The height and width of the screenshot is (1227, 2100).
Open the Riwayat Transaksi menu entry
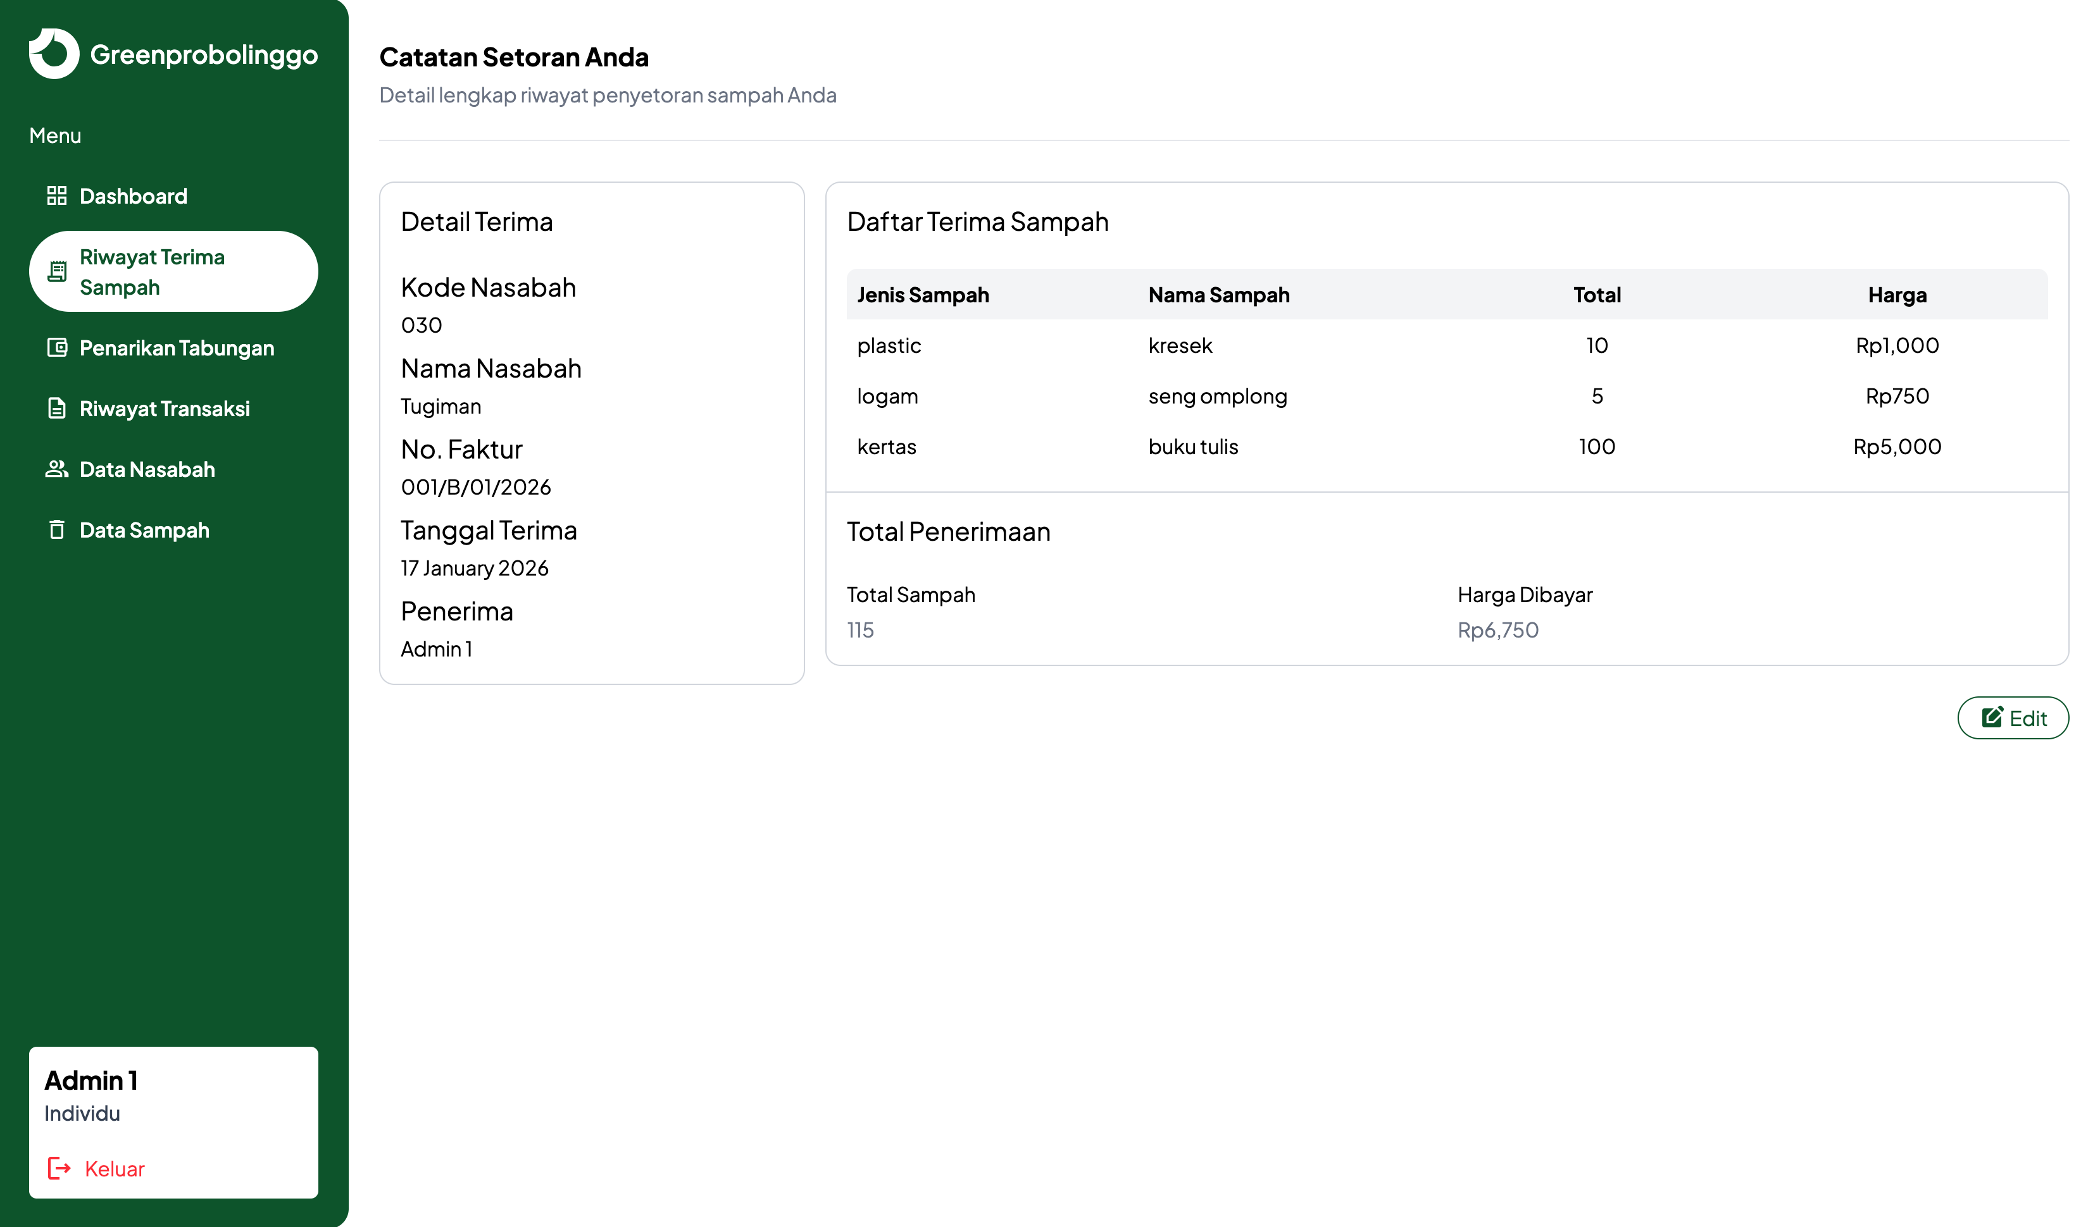click(164, 408)
